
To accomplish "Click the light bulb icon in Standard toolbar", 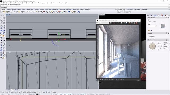I will pos(54,12).
